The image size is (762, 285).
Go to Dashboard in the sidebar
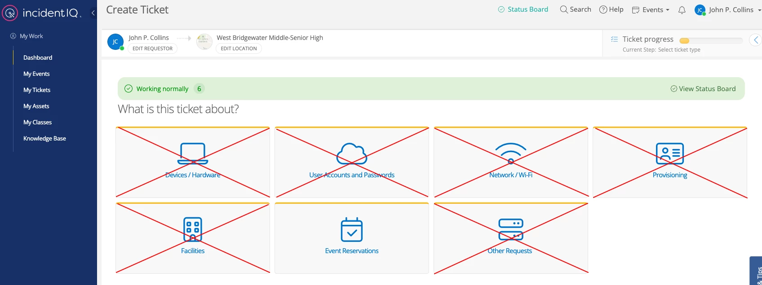coord(38,57)
